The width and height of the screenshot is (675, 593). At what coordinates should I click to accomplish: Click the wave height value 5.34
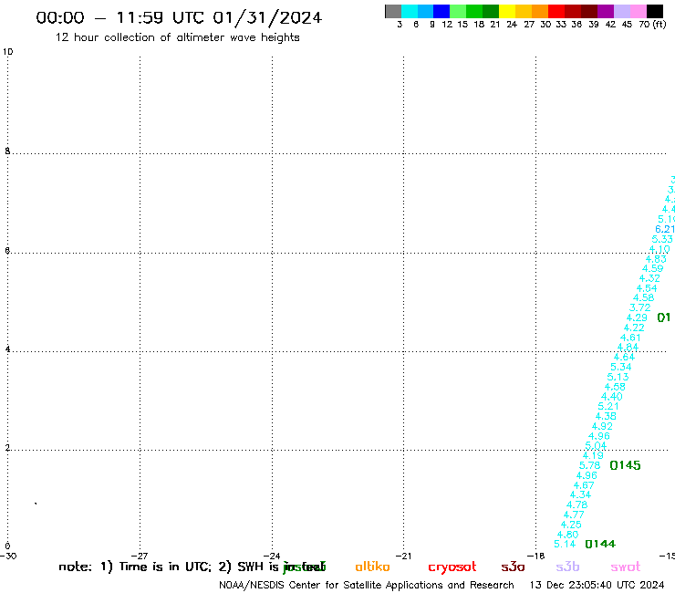[621, 368]
